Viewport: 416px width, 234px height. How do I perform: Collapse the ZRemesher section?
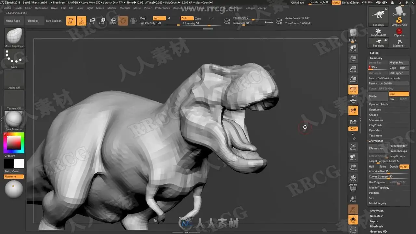376,141
